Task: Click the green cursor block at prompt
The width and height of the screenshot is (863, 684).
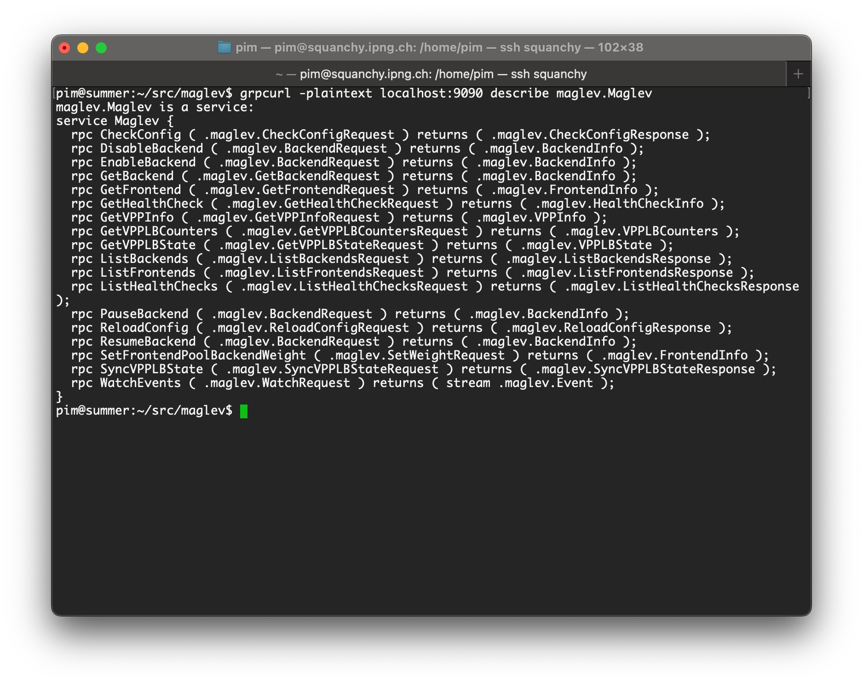Action: point(243,411)
